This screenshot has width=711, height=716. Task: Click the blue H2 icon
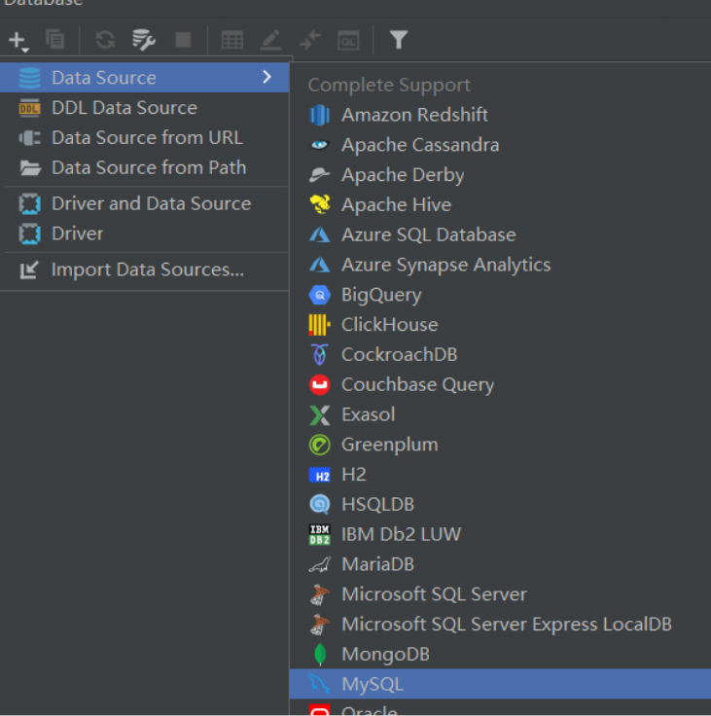[x=320, y=475]
